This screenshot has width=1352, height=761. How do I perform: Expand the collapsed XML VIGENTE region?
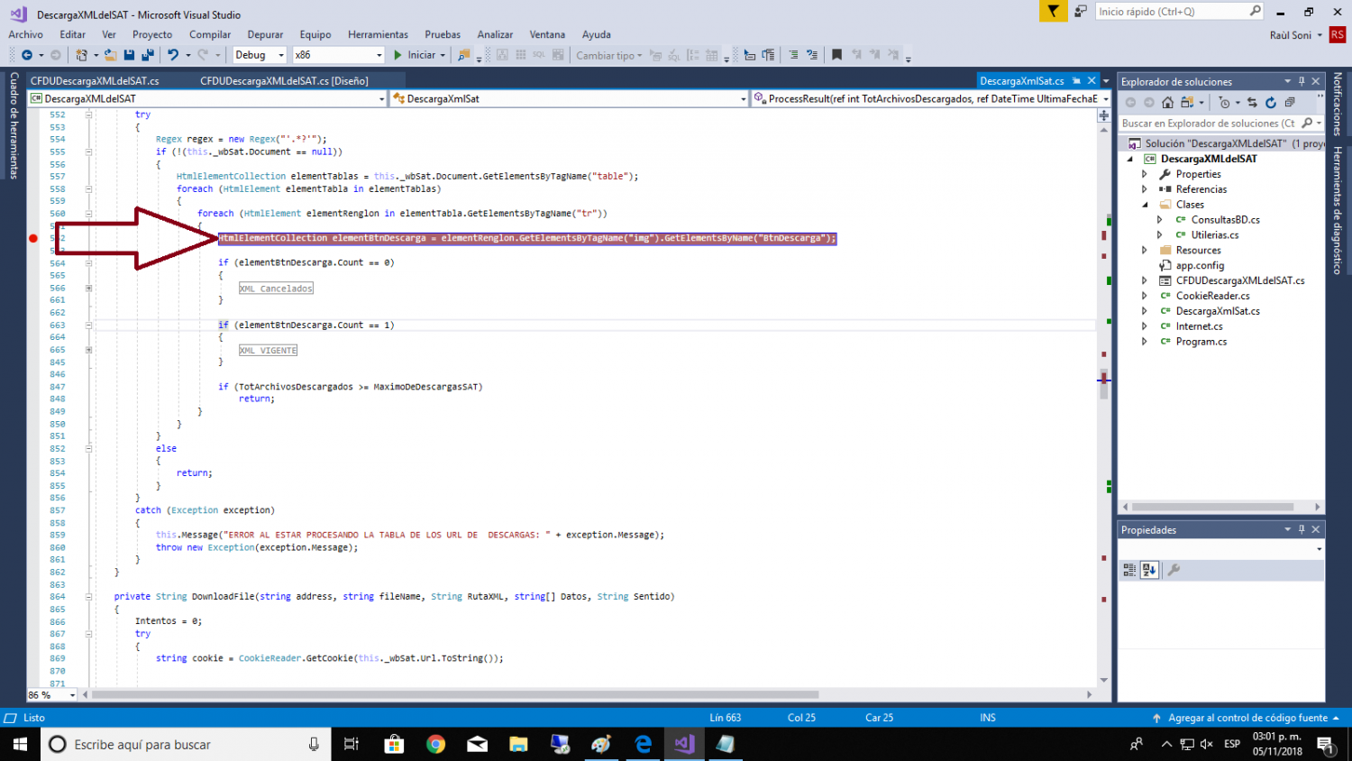88,350
